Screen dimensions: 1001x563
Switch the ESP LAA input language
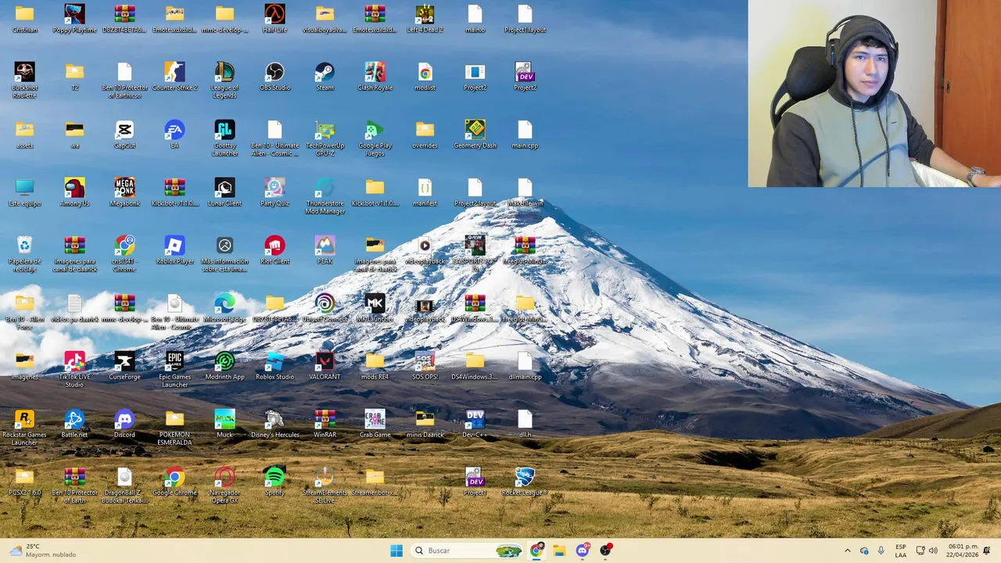(x=901, y=550)
